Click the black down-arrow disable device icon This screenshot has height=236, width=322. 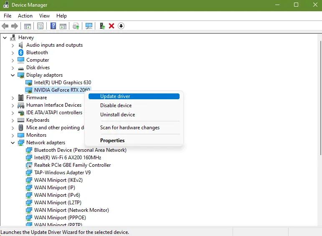pyautogui.click(x=121, y=26)
